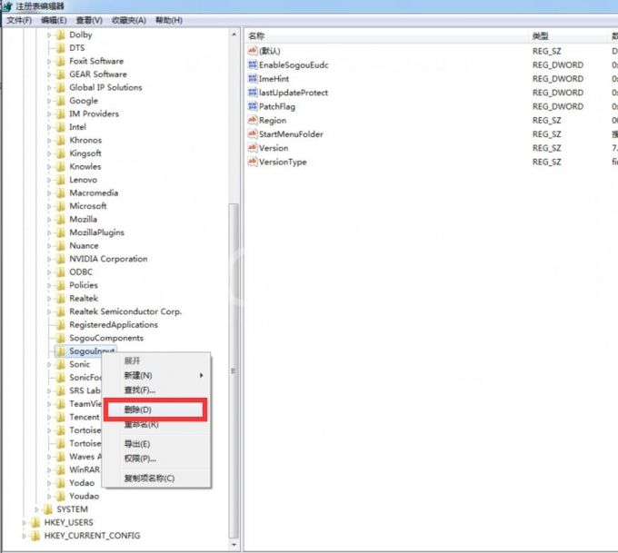Expand the HKEY_USERS hive
The width and height of the screenshot is (618, 553).
24,523
